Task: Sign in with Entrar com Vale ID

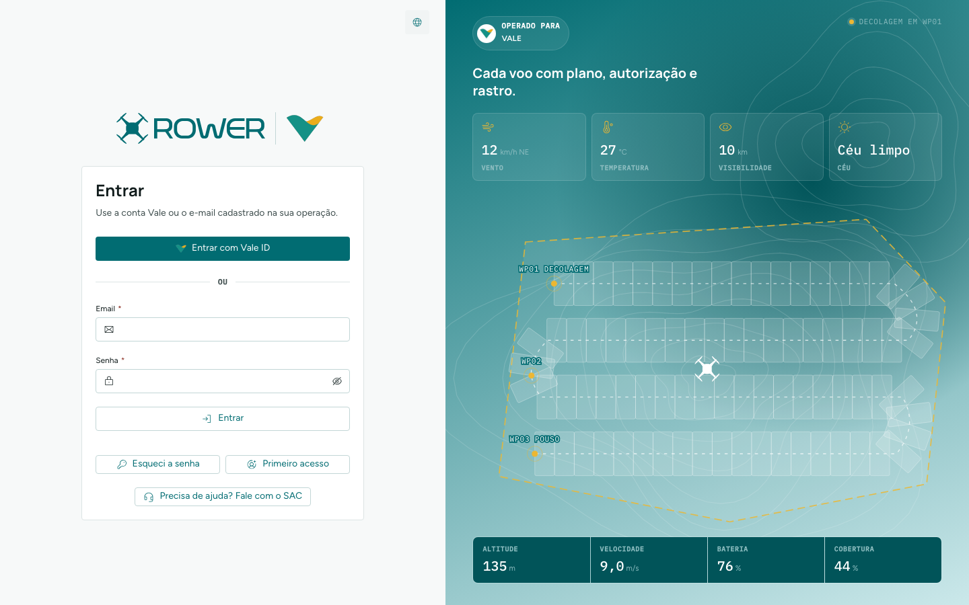Action: tap(223, 249)
